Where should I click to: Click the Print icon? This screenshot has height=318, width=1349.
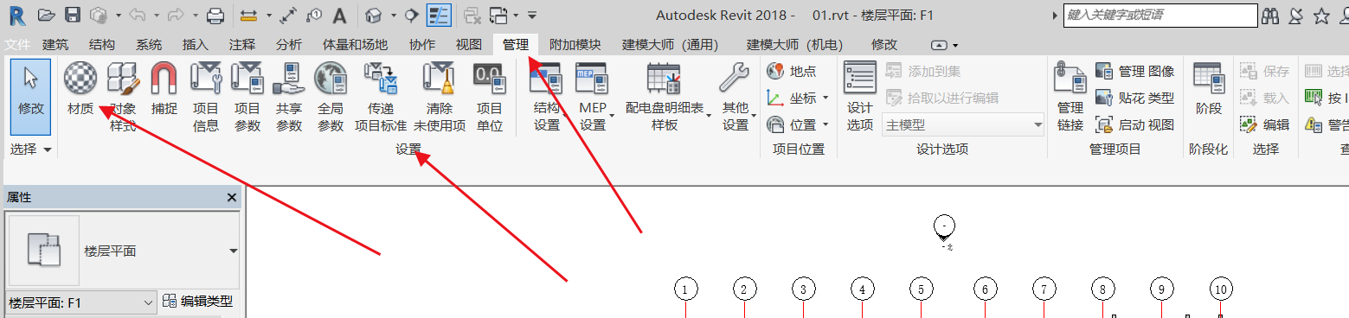[x=215, y=15]
